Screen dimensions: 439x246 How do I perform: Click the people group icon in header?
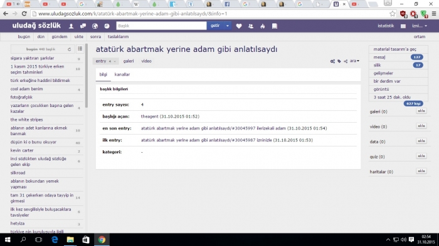(251, 26)
